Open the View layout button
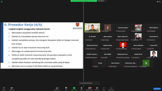Image resolution: width=162 pixels, height=91 pixels. (159, 2)
